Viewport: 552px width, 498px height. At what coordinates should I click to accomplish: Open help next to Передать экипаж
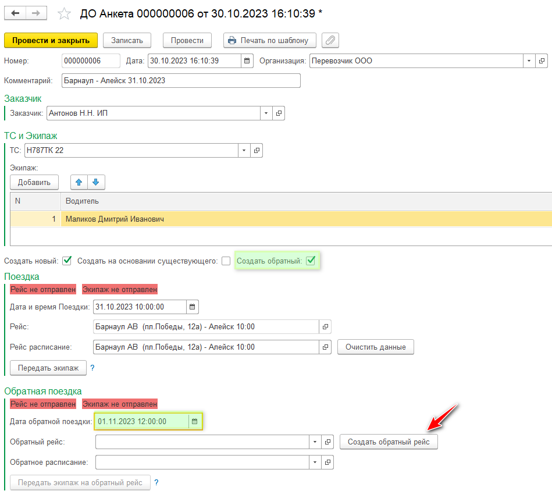point(92,368)
